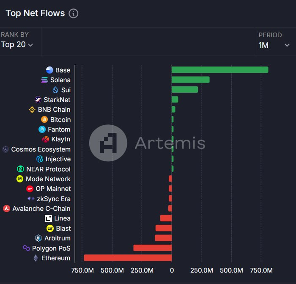Click the Mode Network logo icon

tap(20, 179)
